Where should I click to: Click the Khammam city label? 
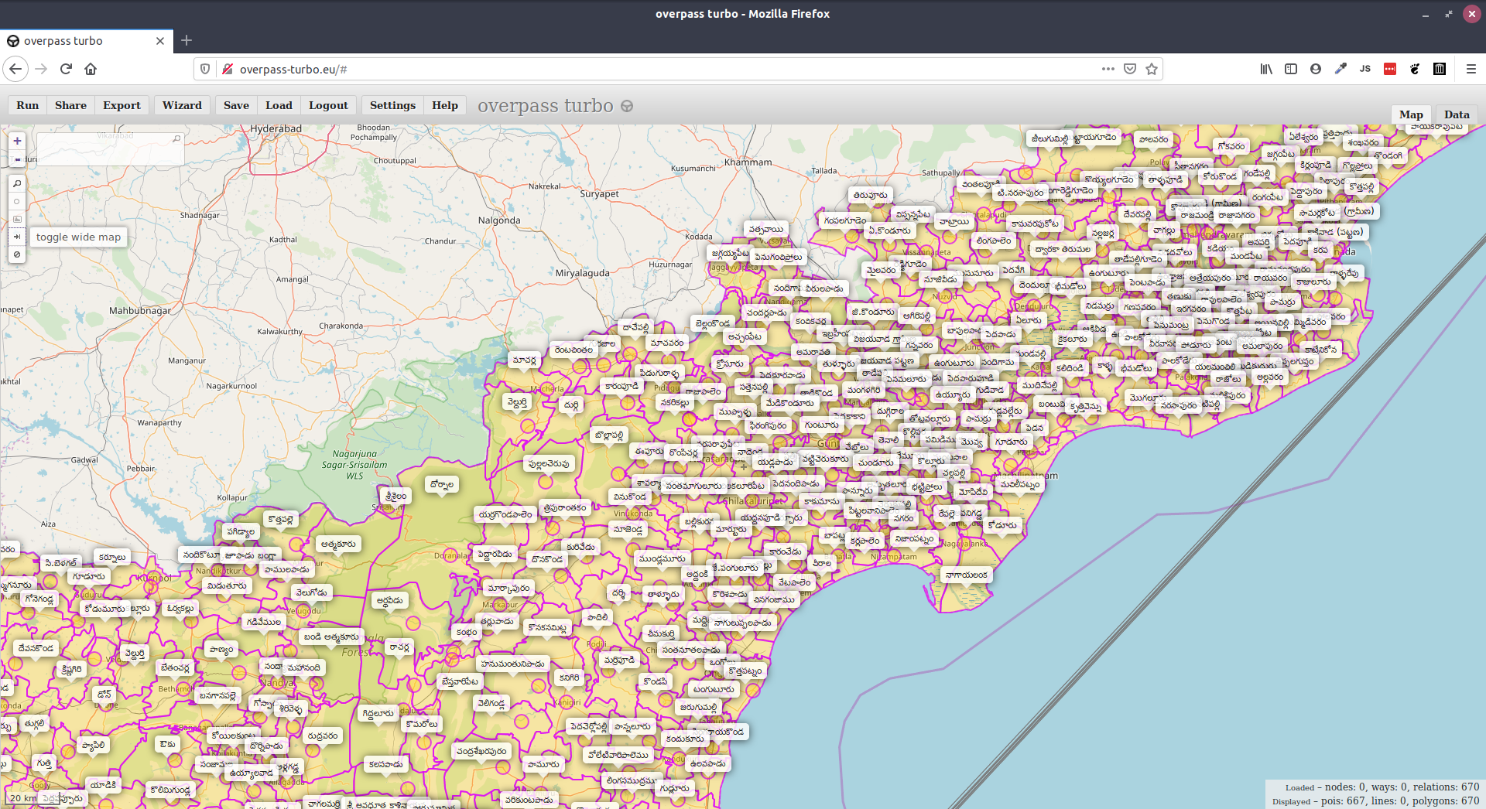[748, 162]
